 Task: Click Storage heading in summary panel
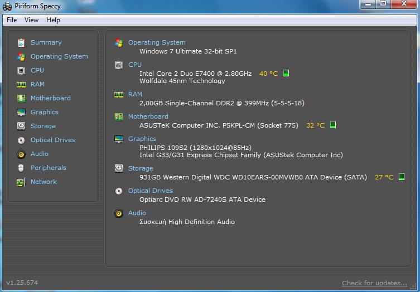141,168
